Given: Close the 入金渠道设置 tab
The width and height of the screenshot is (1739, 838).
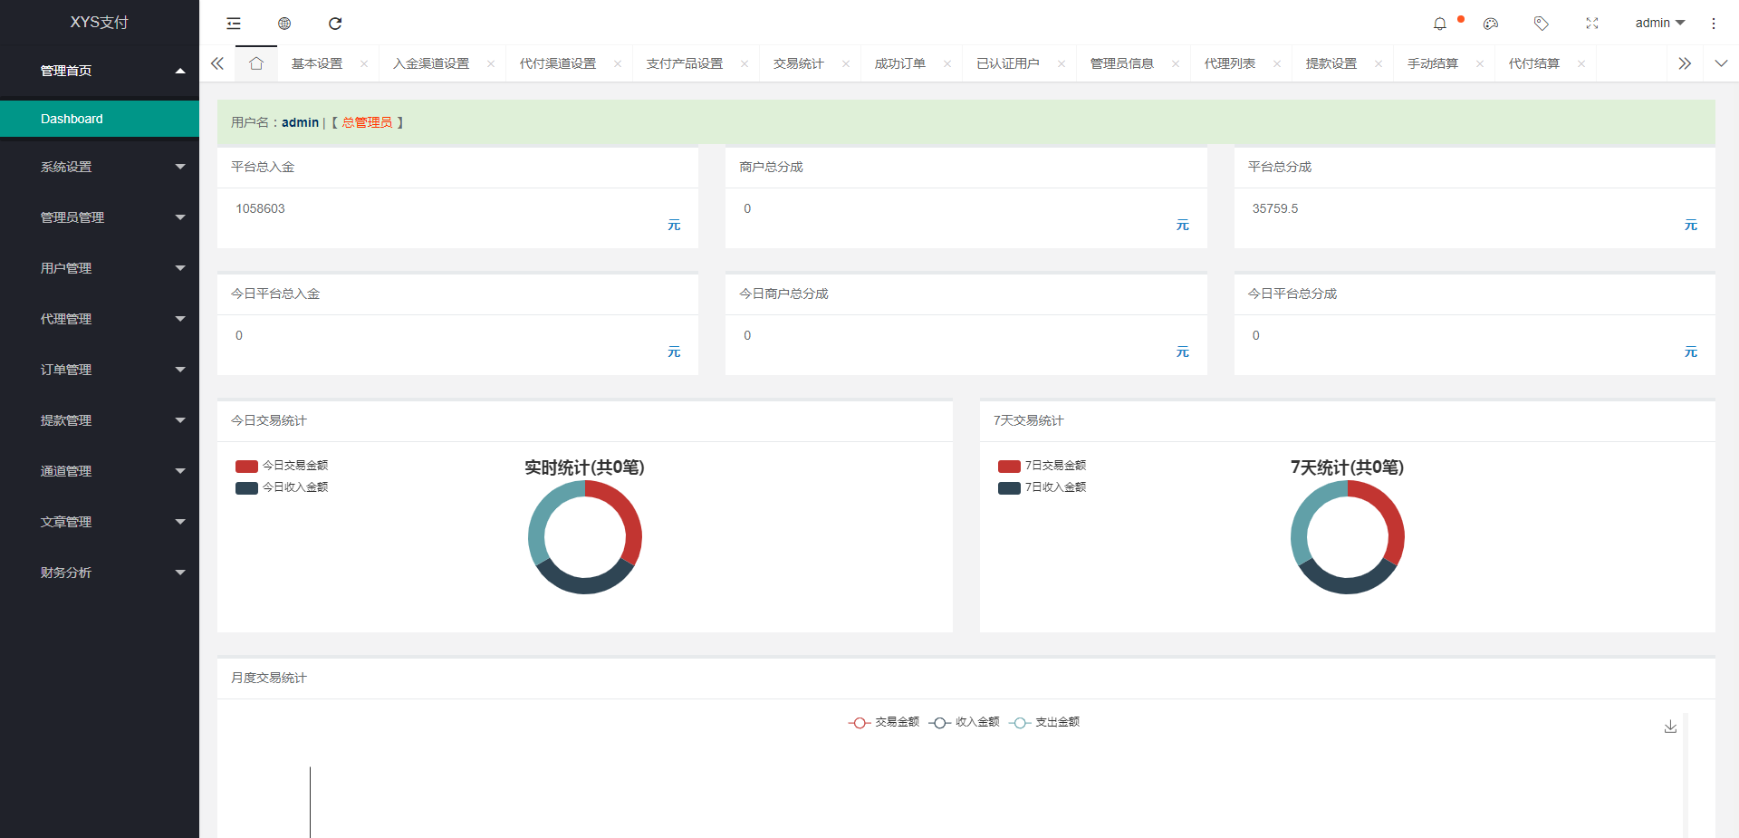Looking at the screenshot, I should [491, 63].
